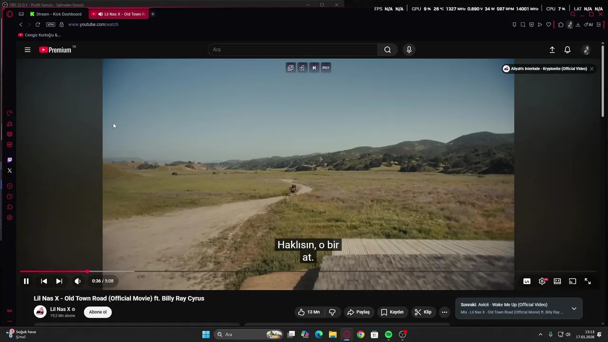Viewport: 608px width, 342px height.
Task: Open Opera snapshot tool icon
Action: (x=523, y=25)
